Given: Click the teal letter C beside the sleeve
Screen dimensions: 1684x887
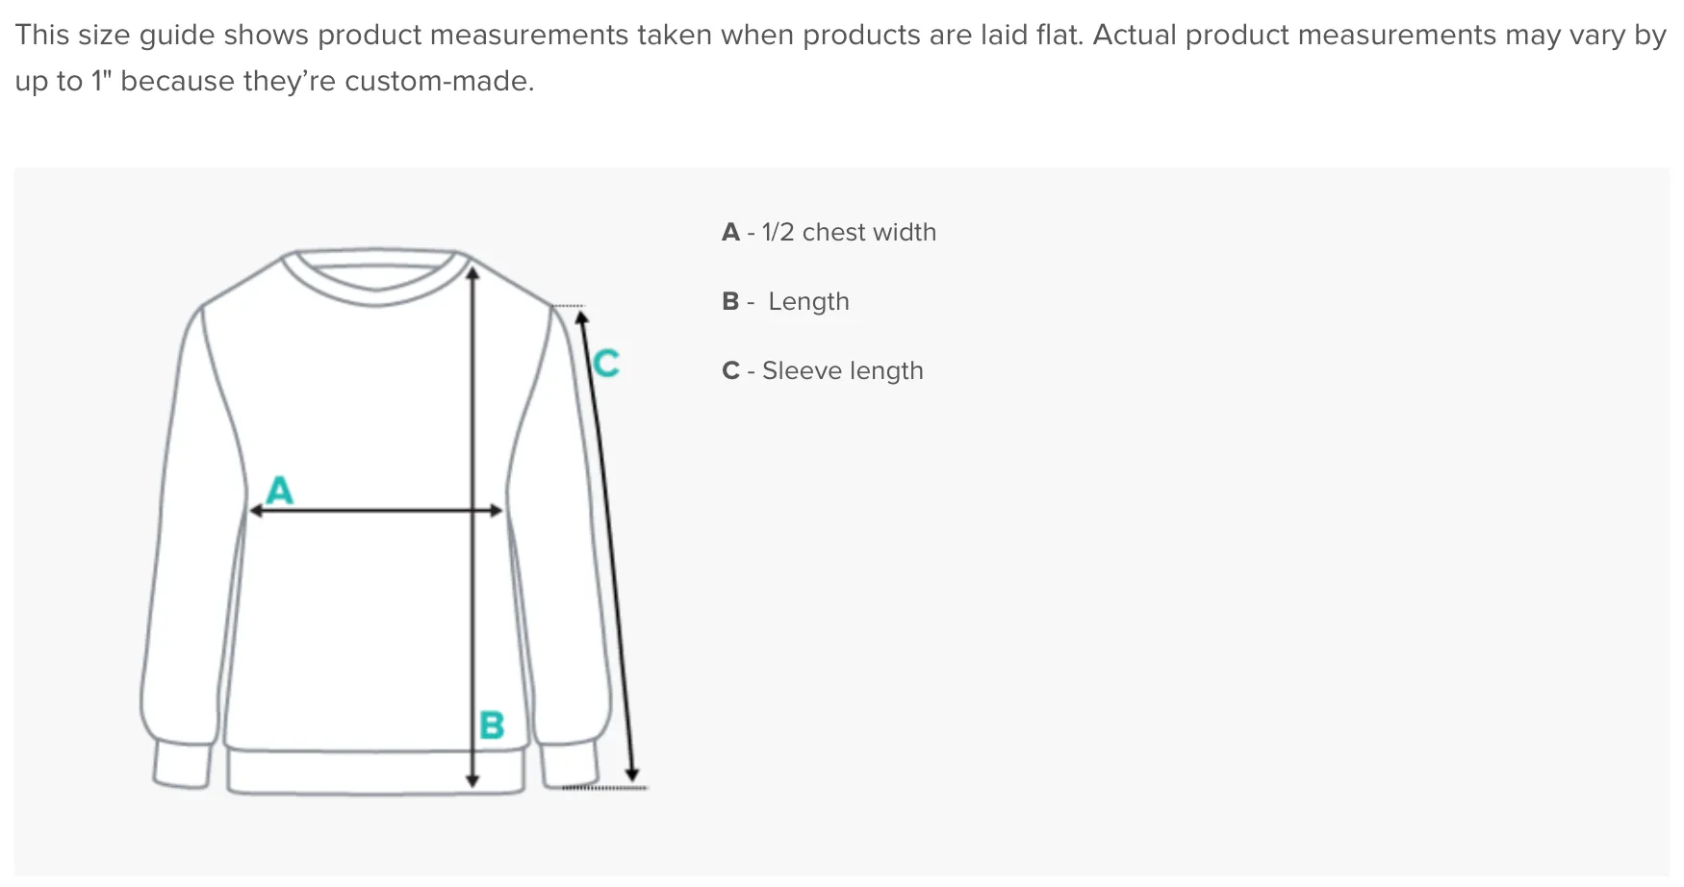Looking at the screenshot, I should coord(606,363).
